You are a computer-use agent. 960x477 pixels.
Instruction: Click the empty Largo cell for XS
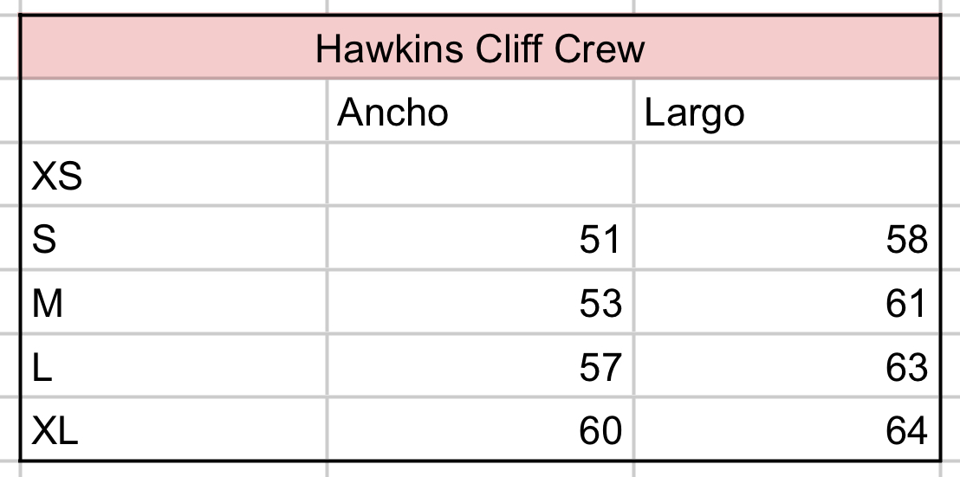(787, 176)
